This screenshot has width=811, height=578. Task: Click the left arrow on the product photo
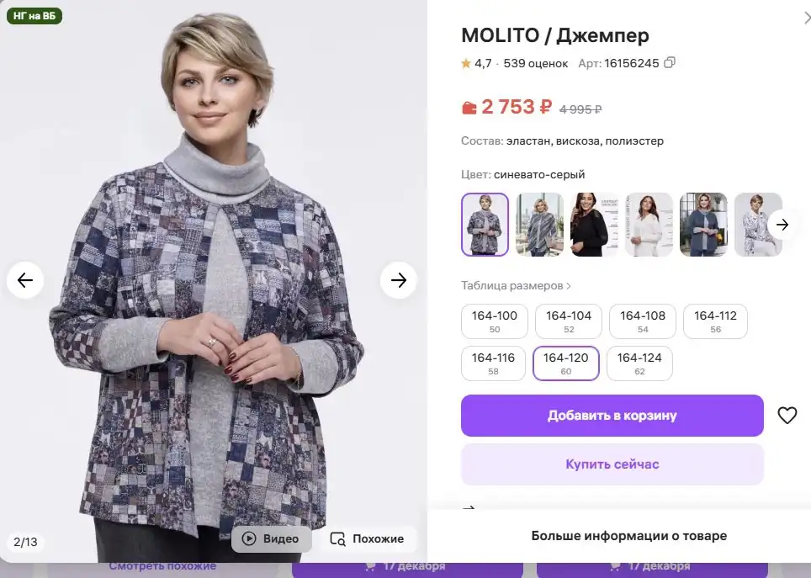point(25,280)
